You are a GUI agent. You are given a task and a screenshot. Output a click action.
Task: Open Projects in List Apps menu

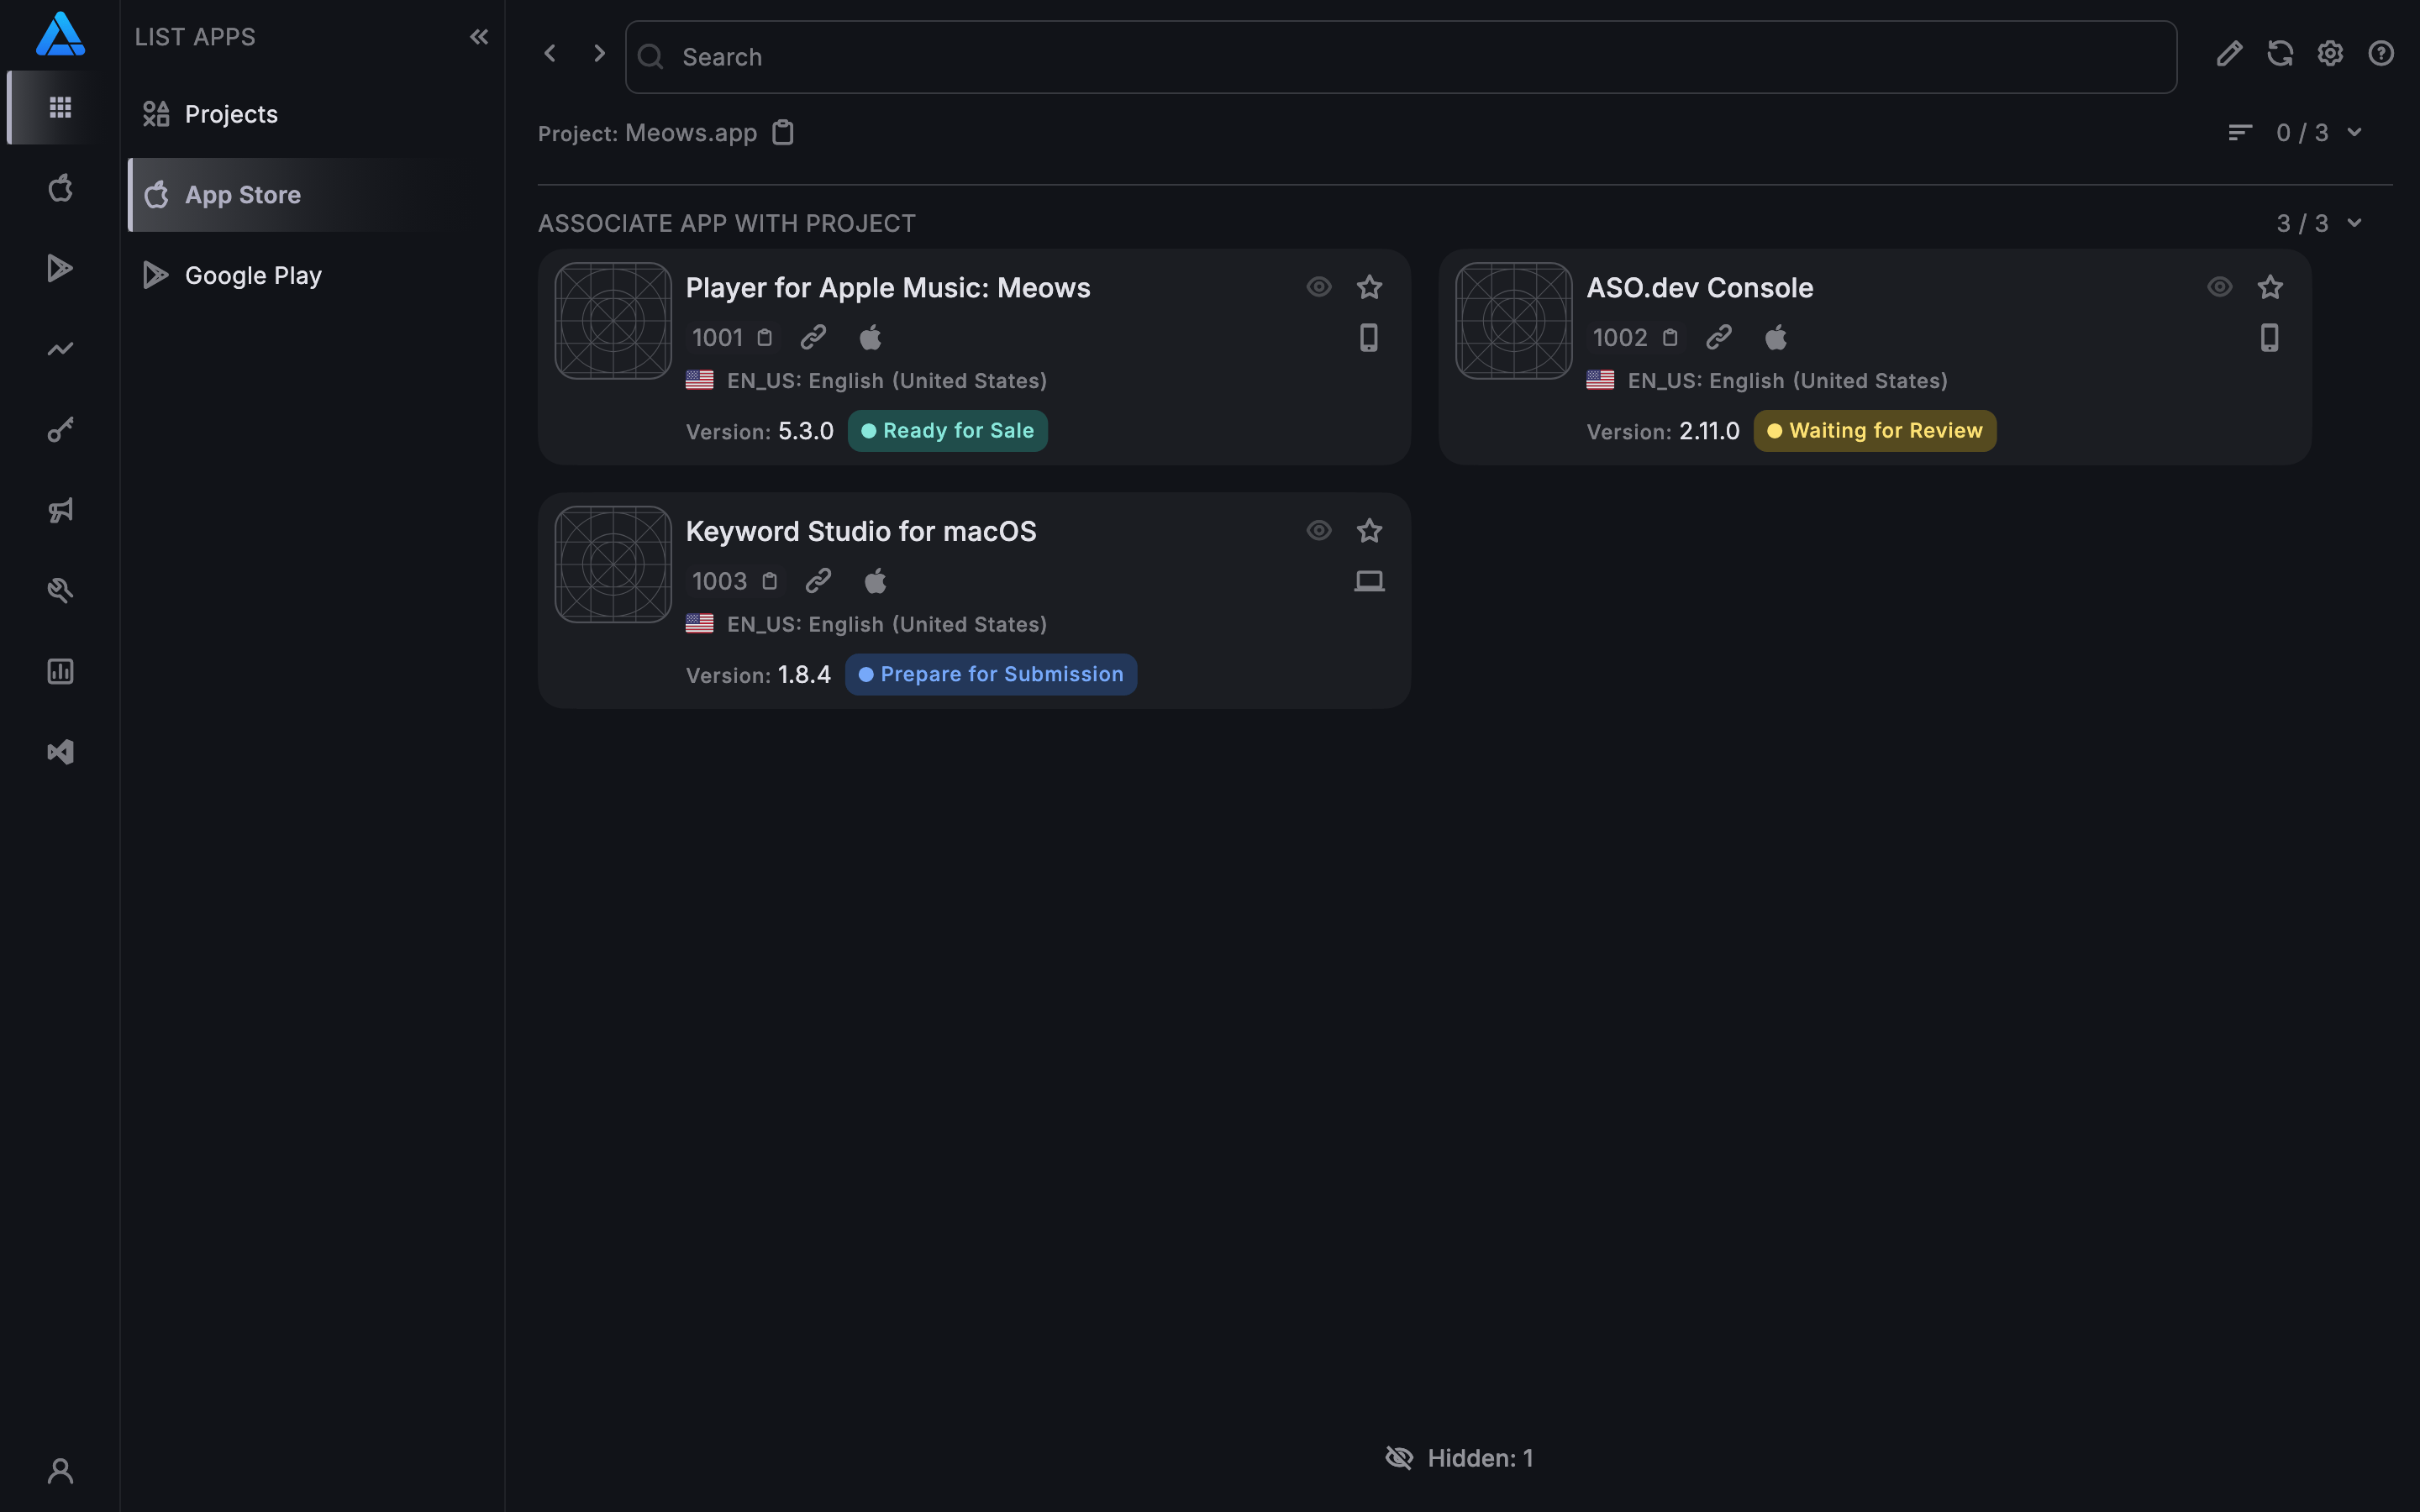[x=312, y=114]
